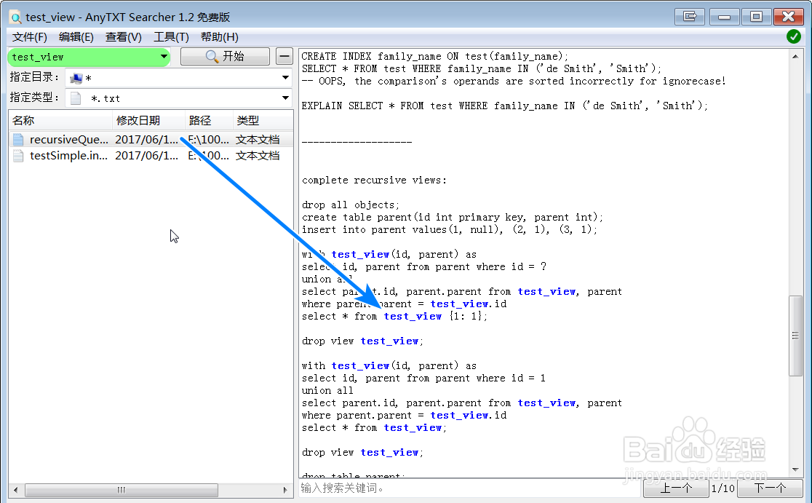Click highlighted test_view in 'drop view' first occurrence

389,341
